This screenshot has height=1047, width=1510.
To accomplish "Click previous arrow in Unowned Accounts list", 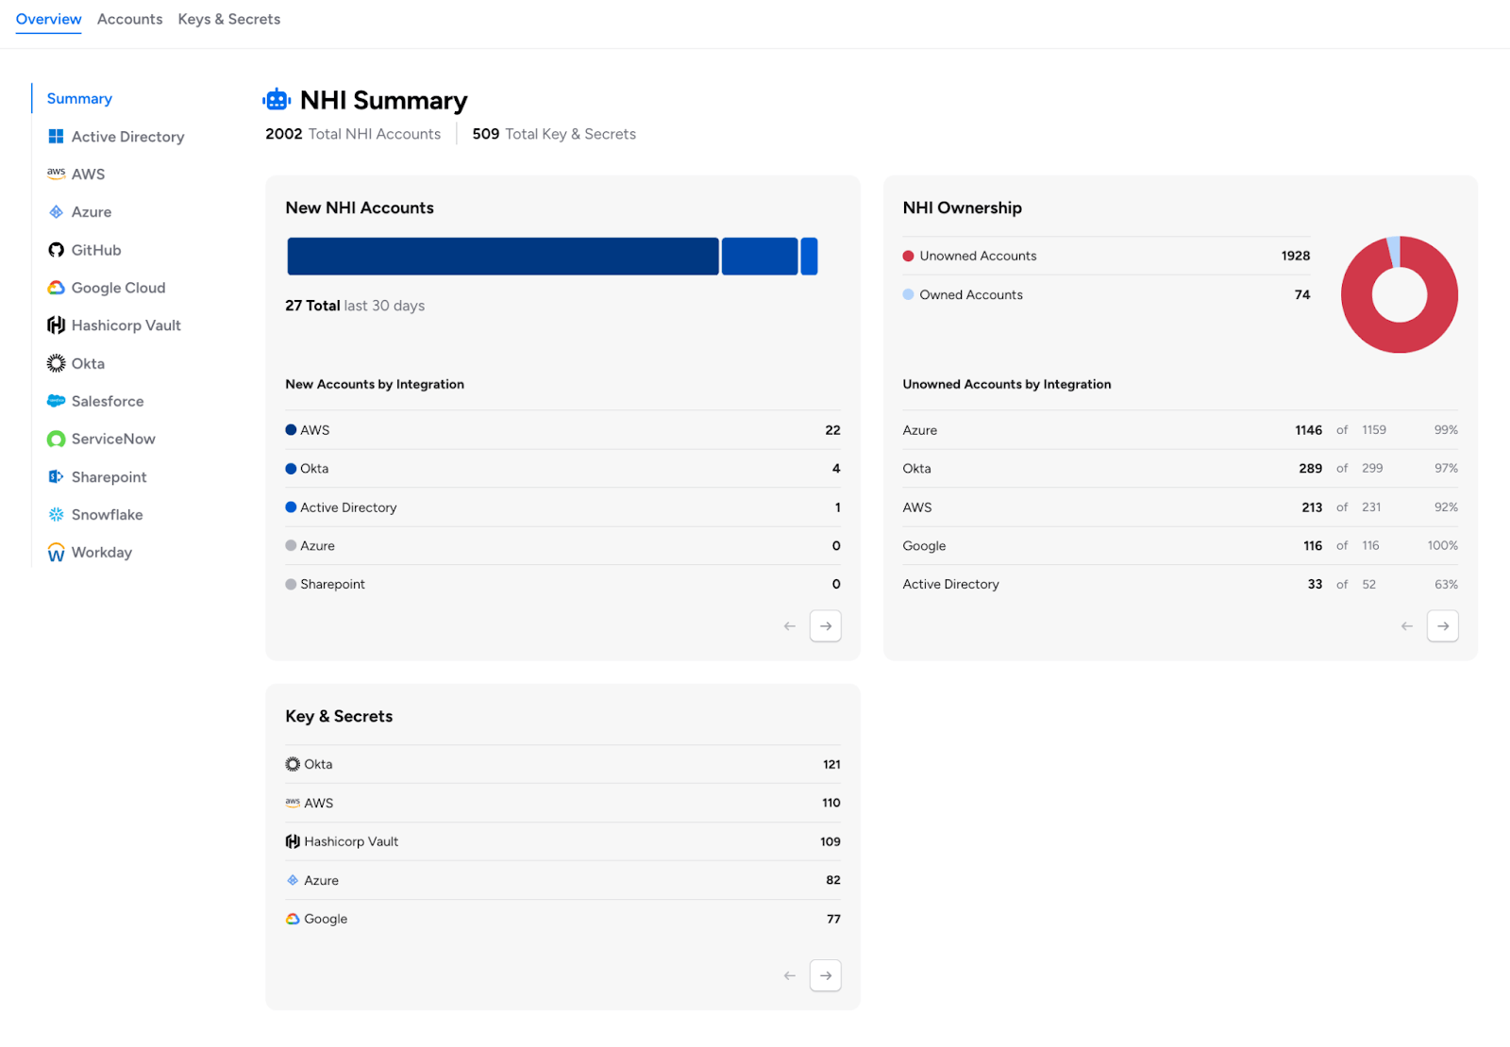I will pyautogui.click(x=1406, y=626).
